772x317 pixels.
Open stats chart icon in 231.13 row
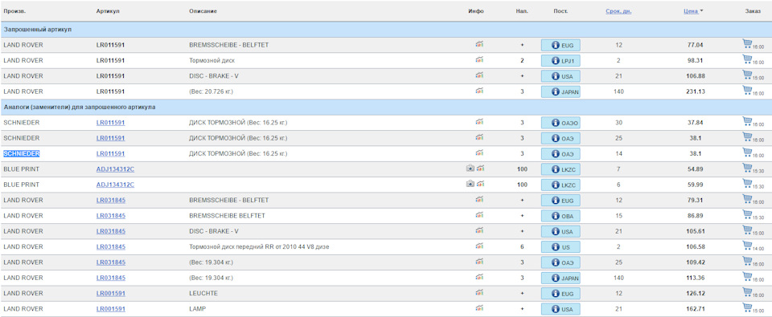[x=479, y=91]
